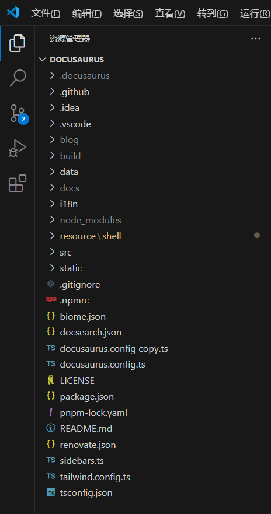The image size is (271, 514).
Task: Open the 选择(S) menu
Action: 128,13
